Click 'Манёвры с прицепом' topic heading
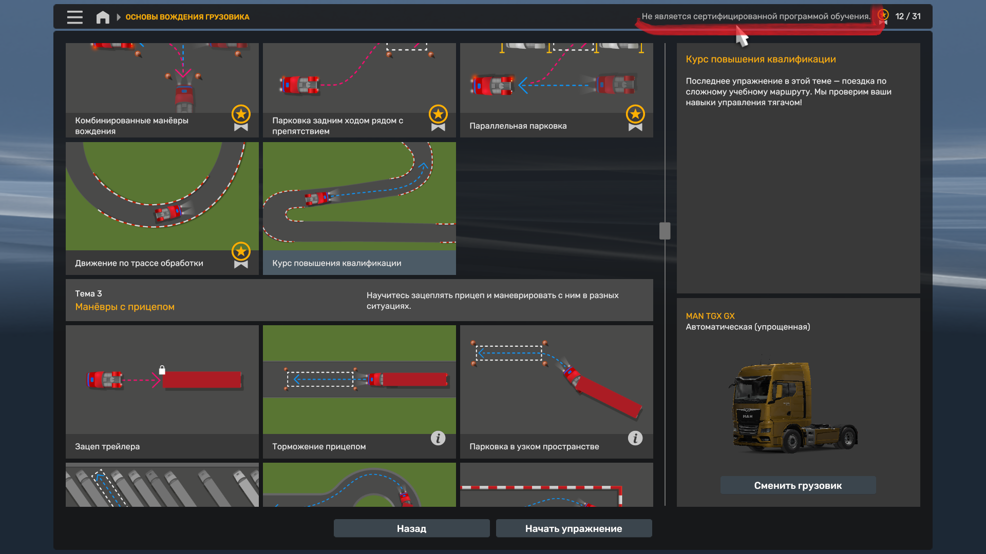Image resolution: width=986 pixels, height=554 pixels. (125, 307)
